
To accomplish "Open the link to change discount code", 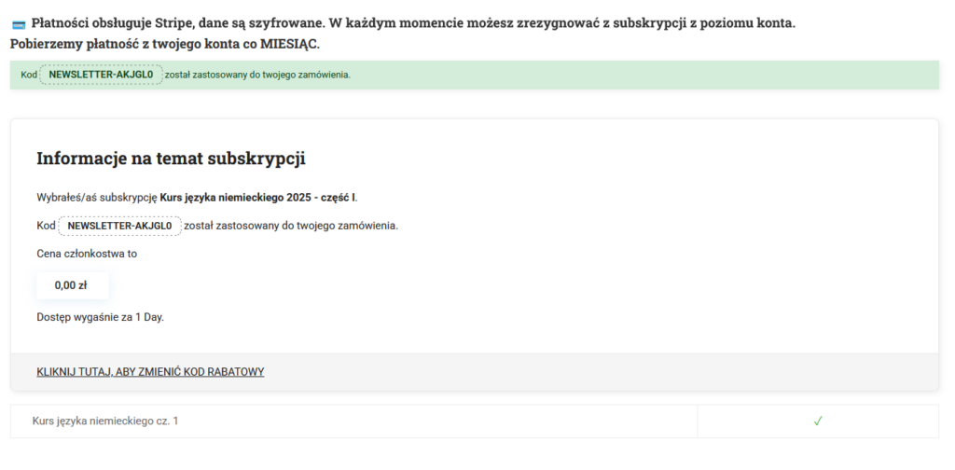I will [x=150, y=372].
